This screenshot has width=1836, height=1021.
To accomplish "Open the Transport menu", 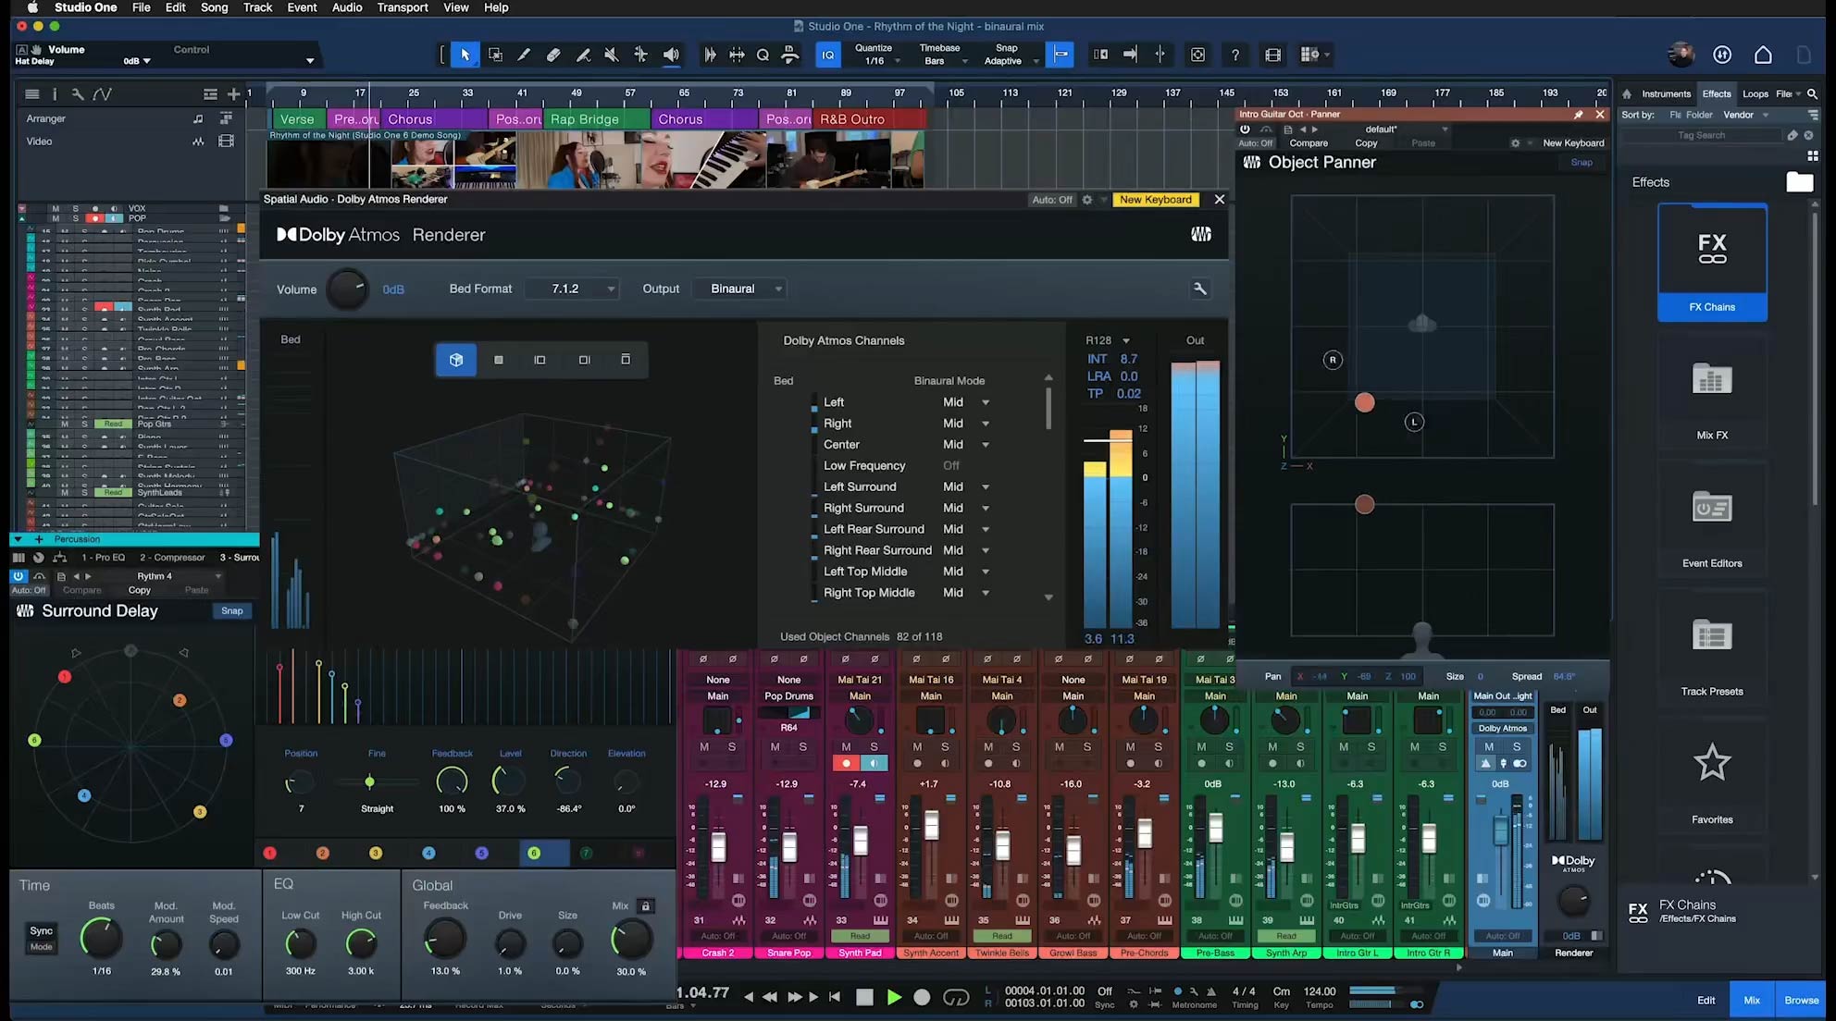I will (x=403, y=7).
